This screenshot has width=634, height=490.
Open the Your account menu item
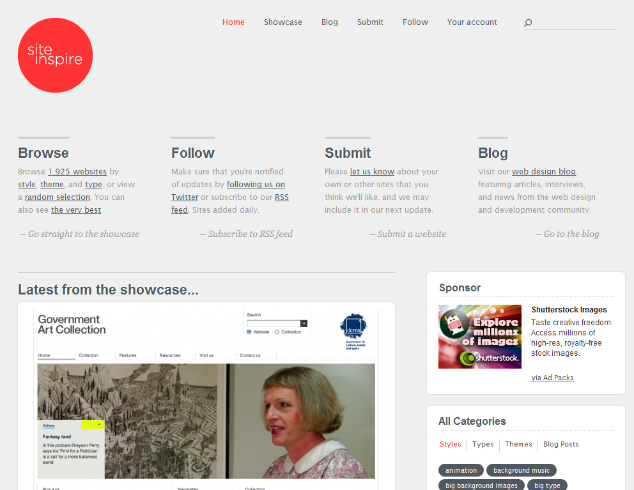click(472, 22)
